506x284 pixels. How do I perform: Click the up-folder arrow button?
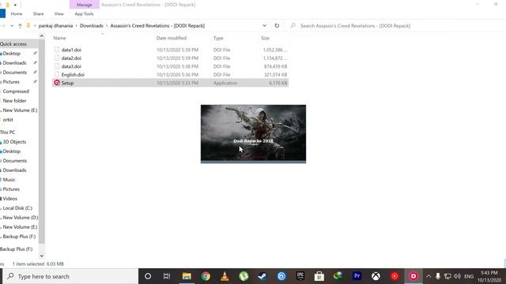pos(20,26)
